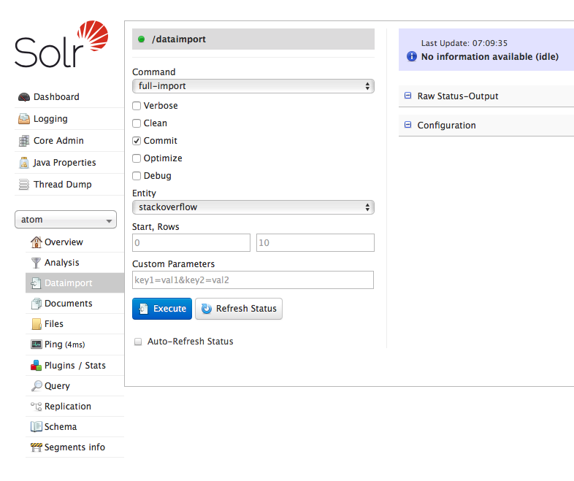
Task: Open the Schema link in sidebar
Action: (x=61, y=427)
